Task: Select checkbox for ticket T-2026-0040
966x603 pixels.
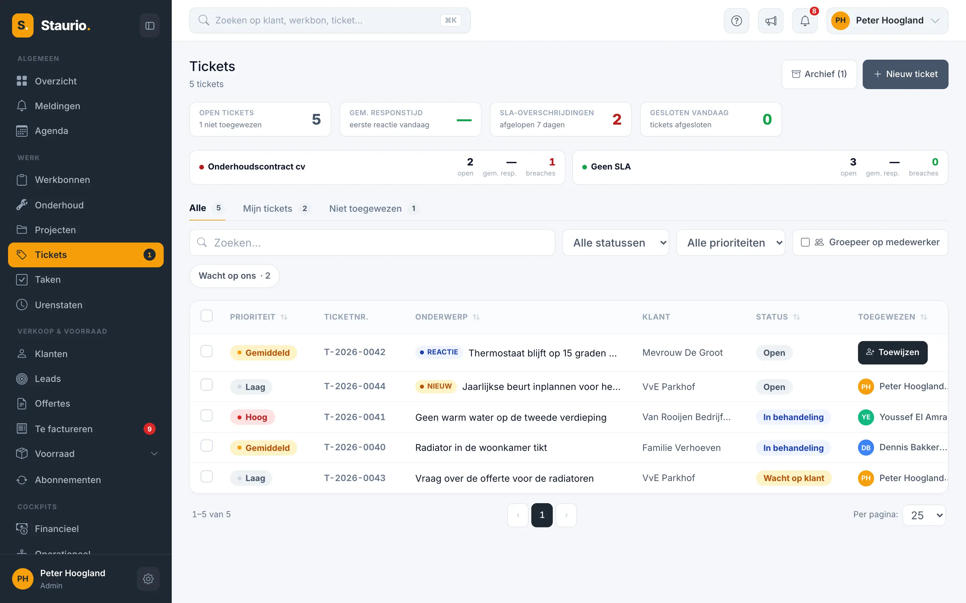Action: click(x=206, y=446)
